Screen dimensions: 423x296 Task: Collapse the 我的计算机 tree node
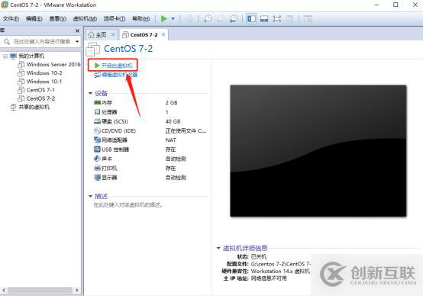[x=5, y=56]
